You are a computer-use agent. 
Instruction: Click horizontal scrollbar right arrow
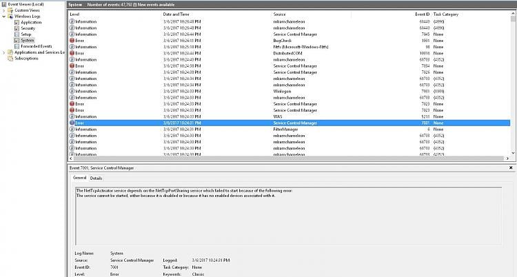click(x=507, y=158)
